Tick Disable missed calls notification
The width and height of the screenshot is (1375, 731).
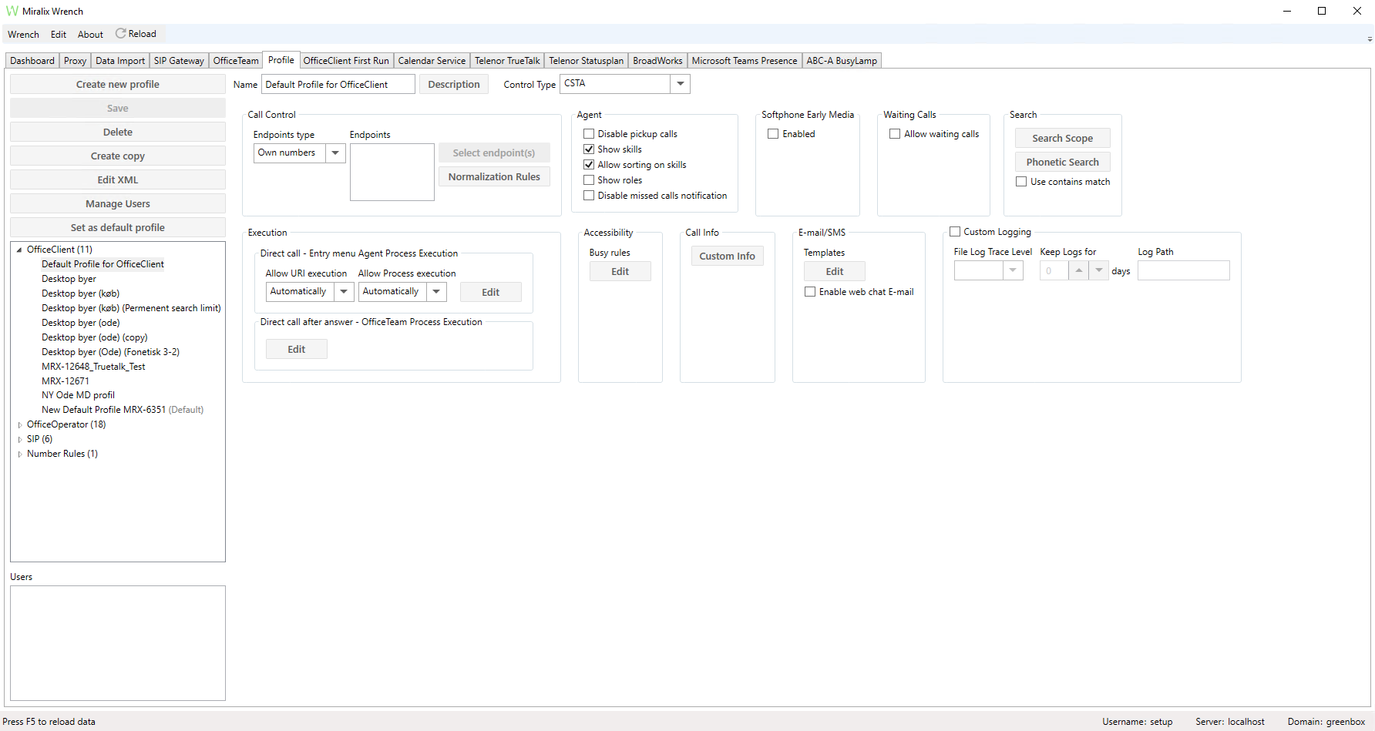[589, 196]
